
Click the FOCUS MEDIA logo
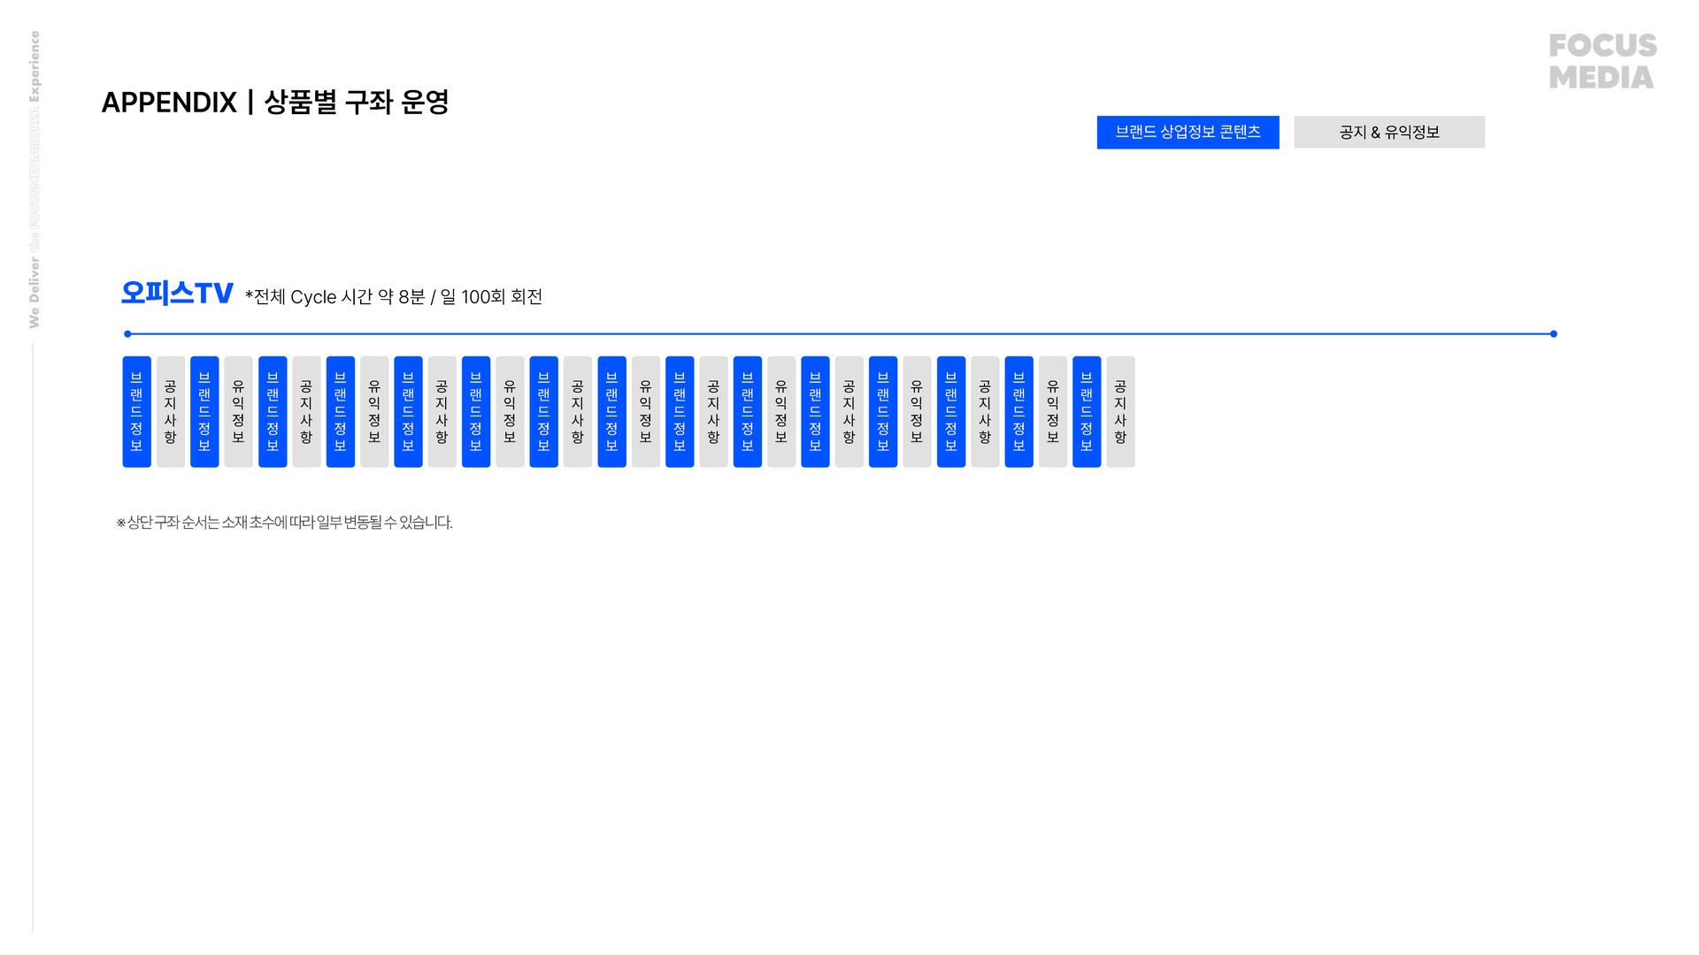[1602, 61]
